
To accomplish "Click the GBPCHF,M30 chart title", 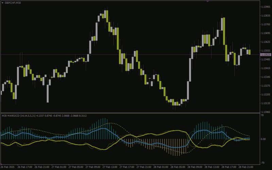I will [13, 3].
